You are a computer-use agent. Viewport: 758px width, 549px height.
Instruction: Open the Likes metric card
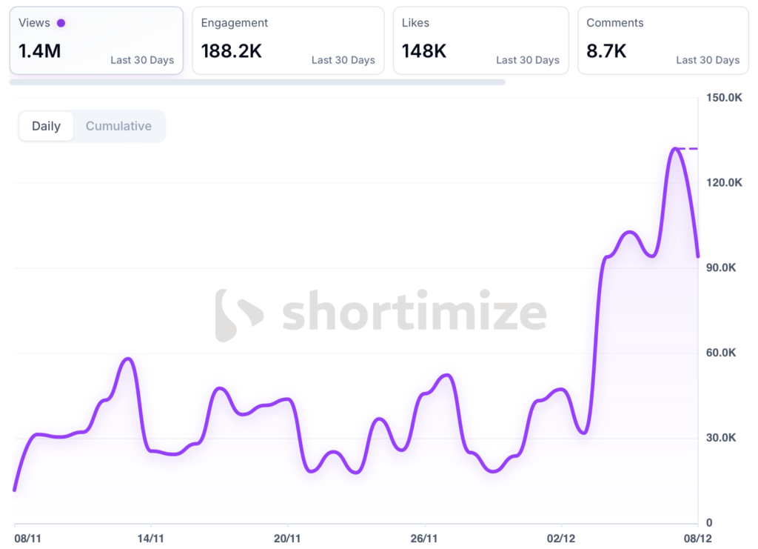(480, 41)
